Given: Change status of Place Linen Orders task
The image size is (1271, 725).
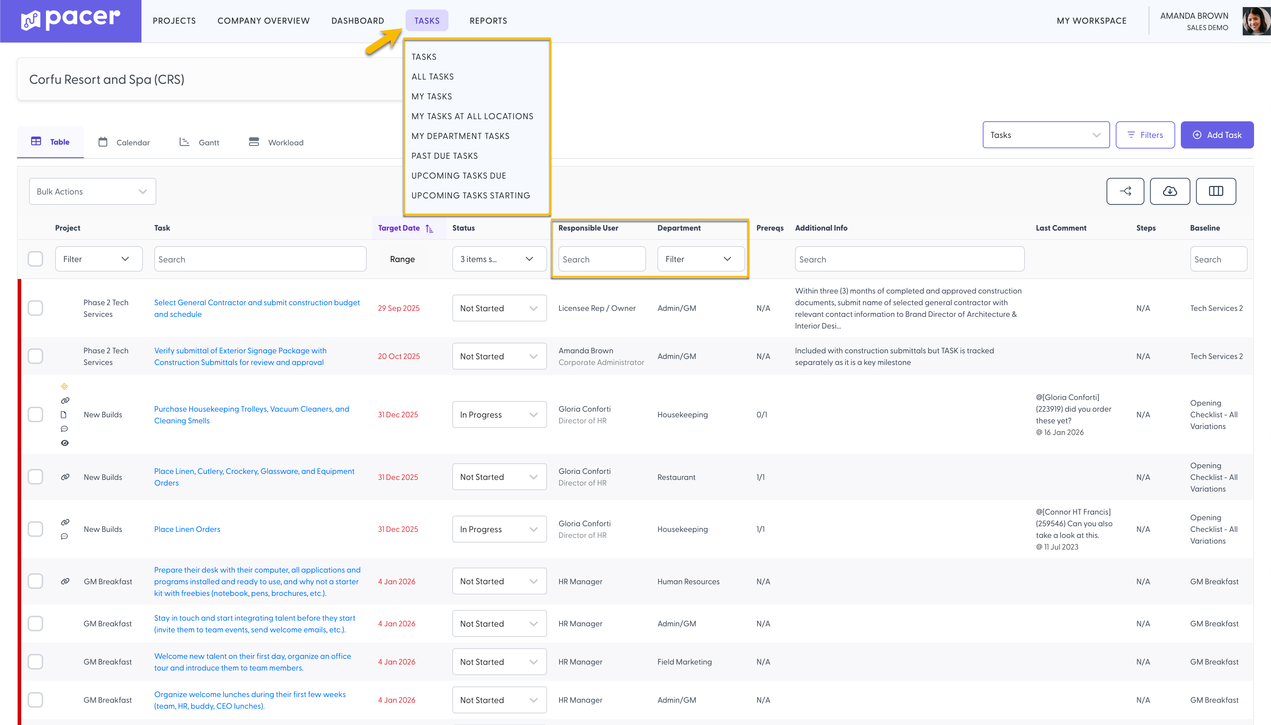Looking at the screenshot, I should tap(499, 529).
